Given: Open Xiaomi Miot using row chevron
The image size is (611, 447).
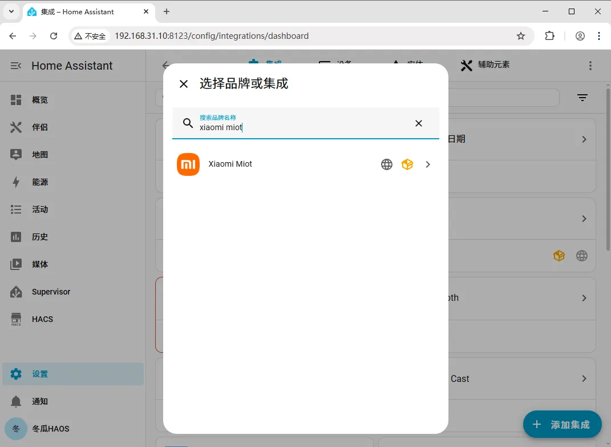Looking at the screenshot, I should (428, 164).
